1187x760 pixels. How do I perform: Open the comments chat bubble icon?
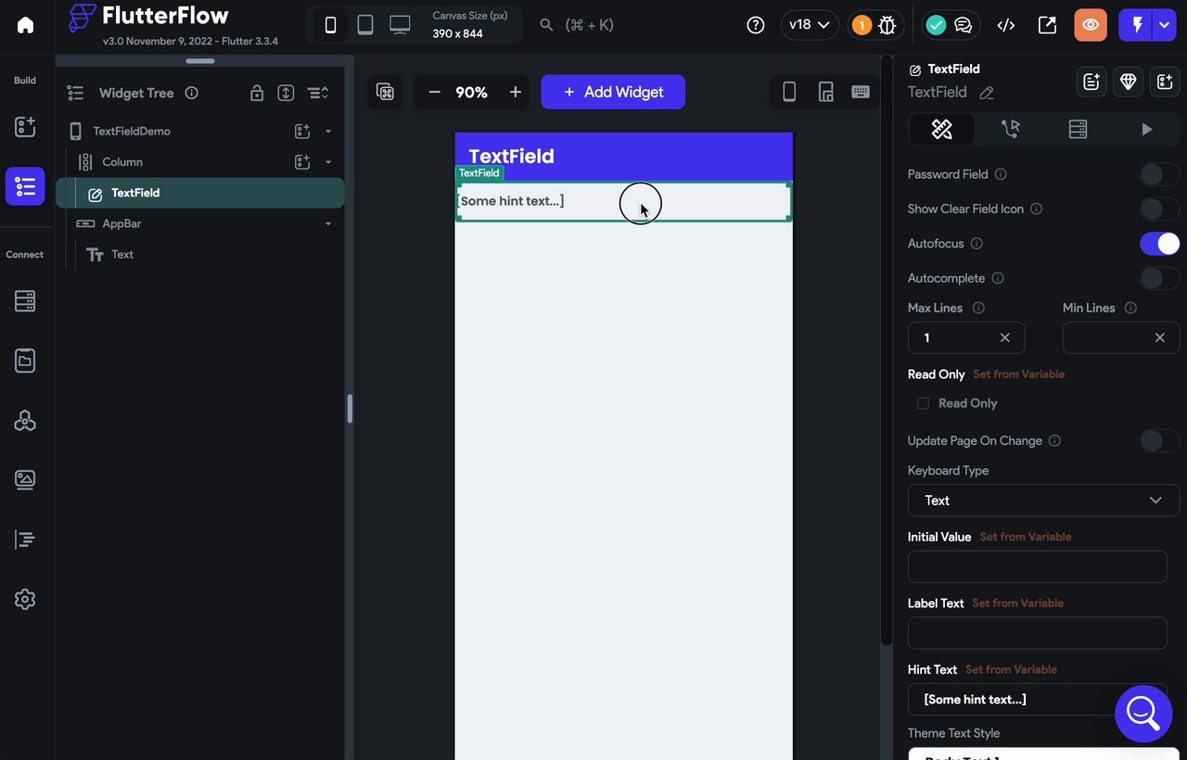click(964, 25)
